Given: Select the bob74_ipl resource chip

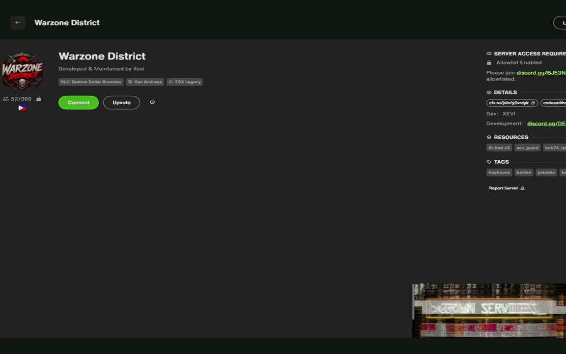Looking at the screenshot, I should (x=554, y=147).
